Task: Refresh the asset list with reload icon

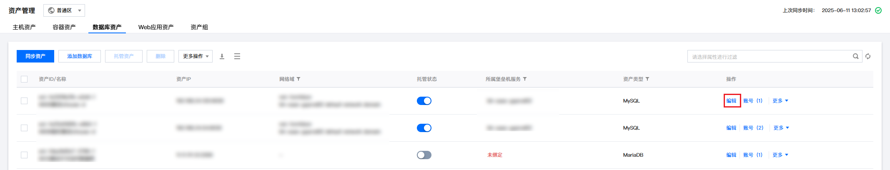Action: [x=868, y=56]
